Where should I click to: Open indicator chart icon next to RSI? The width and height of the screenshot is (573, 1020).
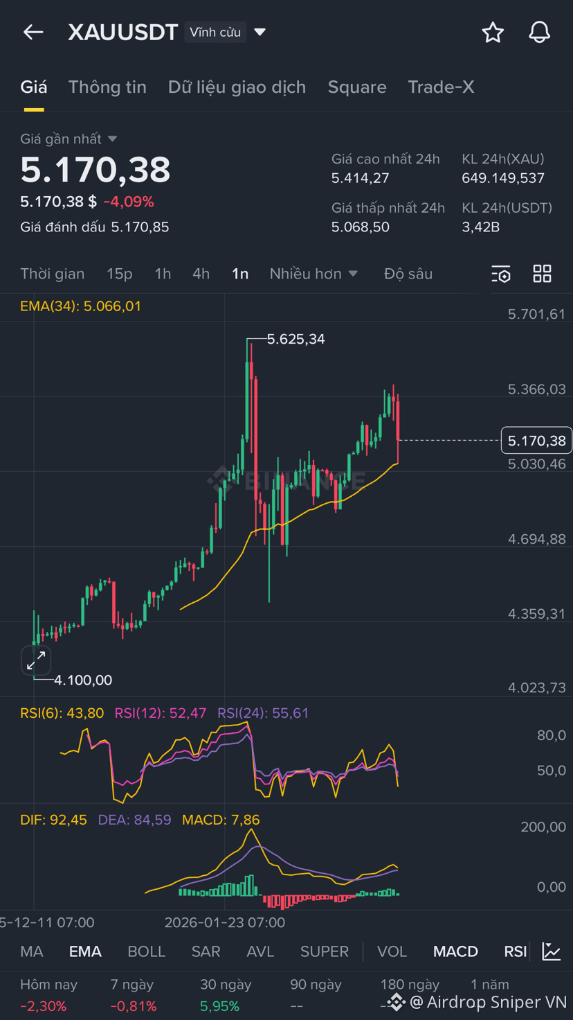click(x=552, y=951)
